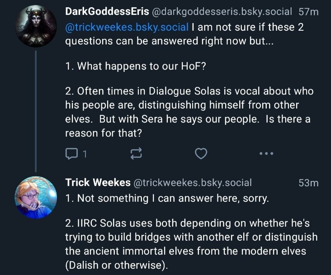This screenshot has height=275, width=331.
Task: Open reply at "Not something I can answer"
Action: tap(167, 199)
